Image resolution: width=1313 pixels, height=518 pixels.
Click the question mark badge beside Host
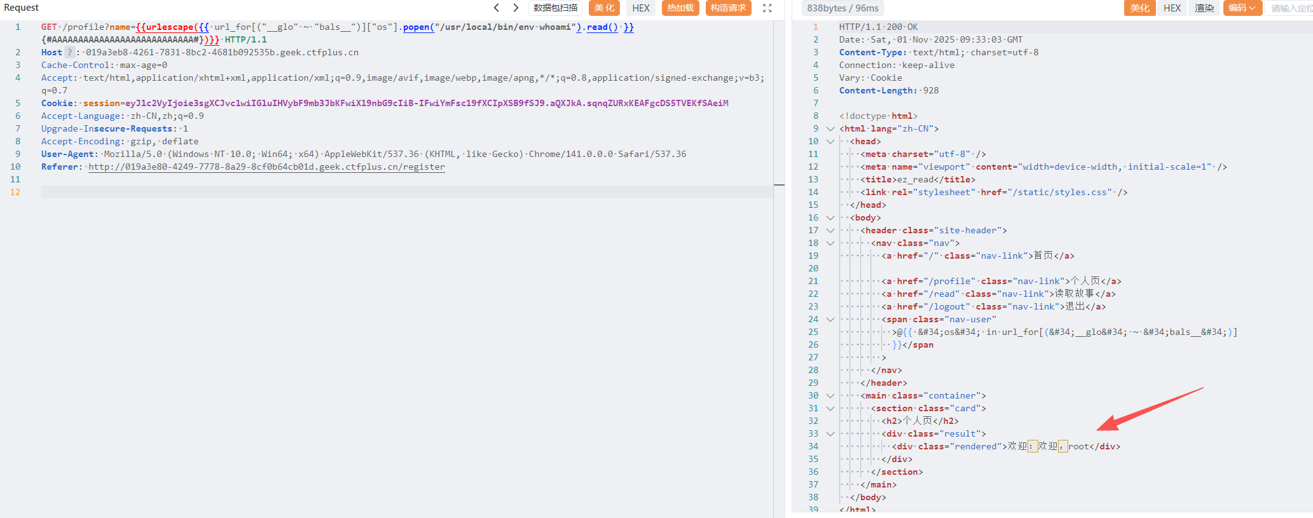coord(70,52)
